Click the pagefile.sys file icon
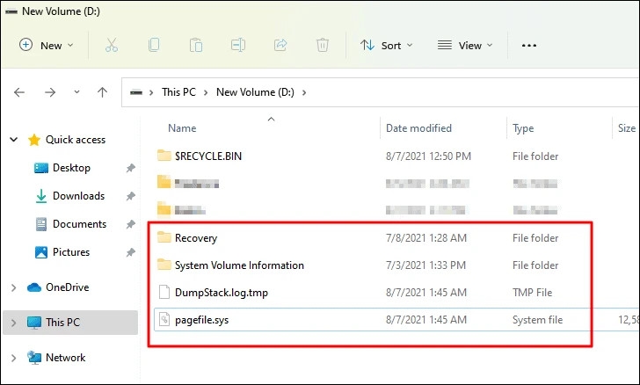The height and width of the screenshot is (385, 640). (164, 320)
